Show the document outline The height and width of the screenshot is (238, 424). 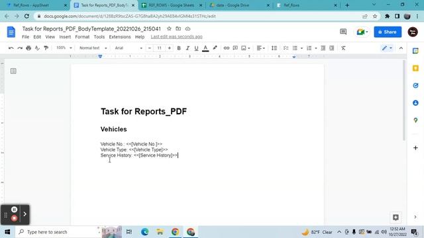pos(13,71)
